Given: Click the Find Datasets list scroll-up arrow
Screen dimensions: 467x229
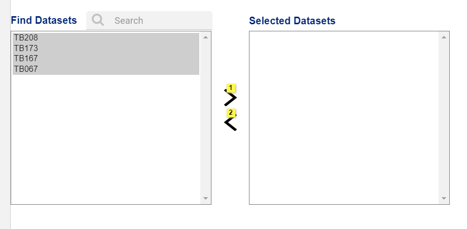Looking at the screenshot, I should coord(205,37).
